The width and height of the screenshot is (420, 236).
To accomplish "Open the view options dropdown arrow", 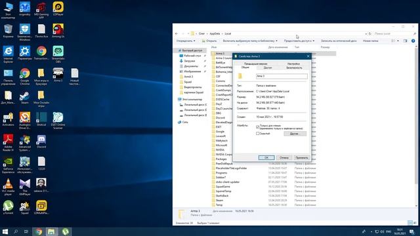I will (x=398, y=41).
